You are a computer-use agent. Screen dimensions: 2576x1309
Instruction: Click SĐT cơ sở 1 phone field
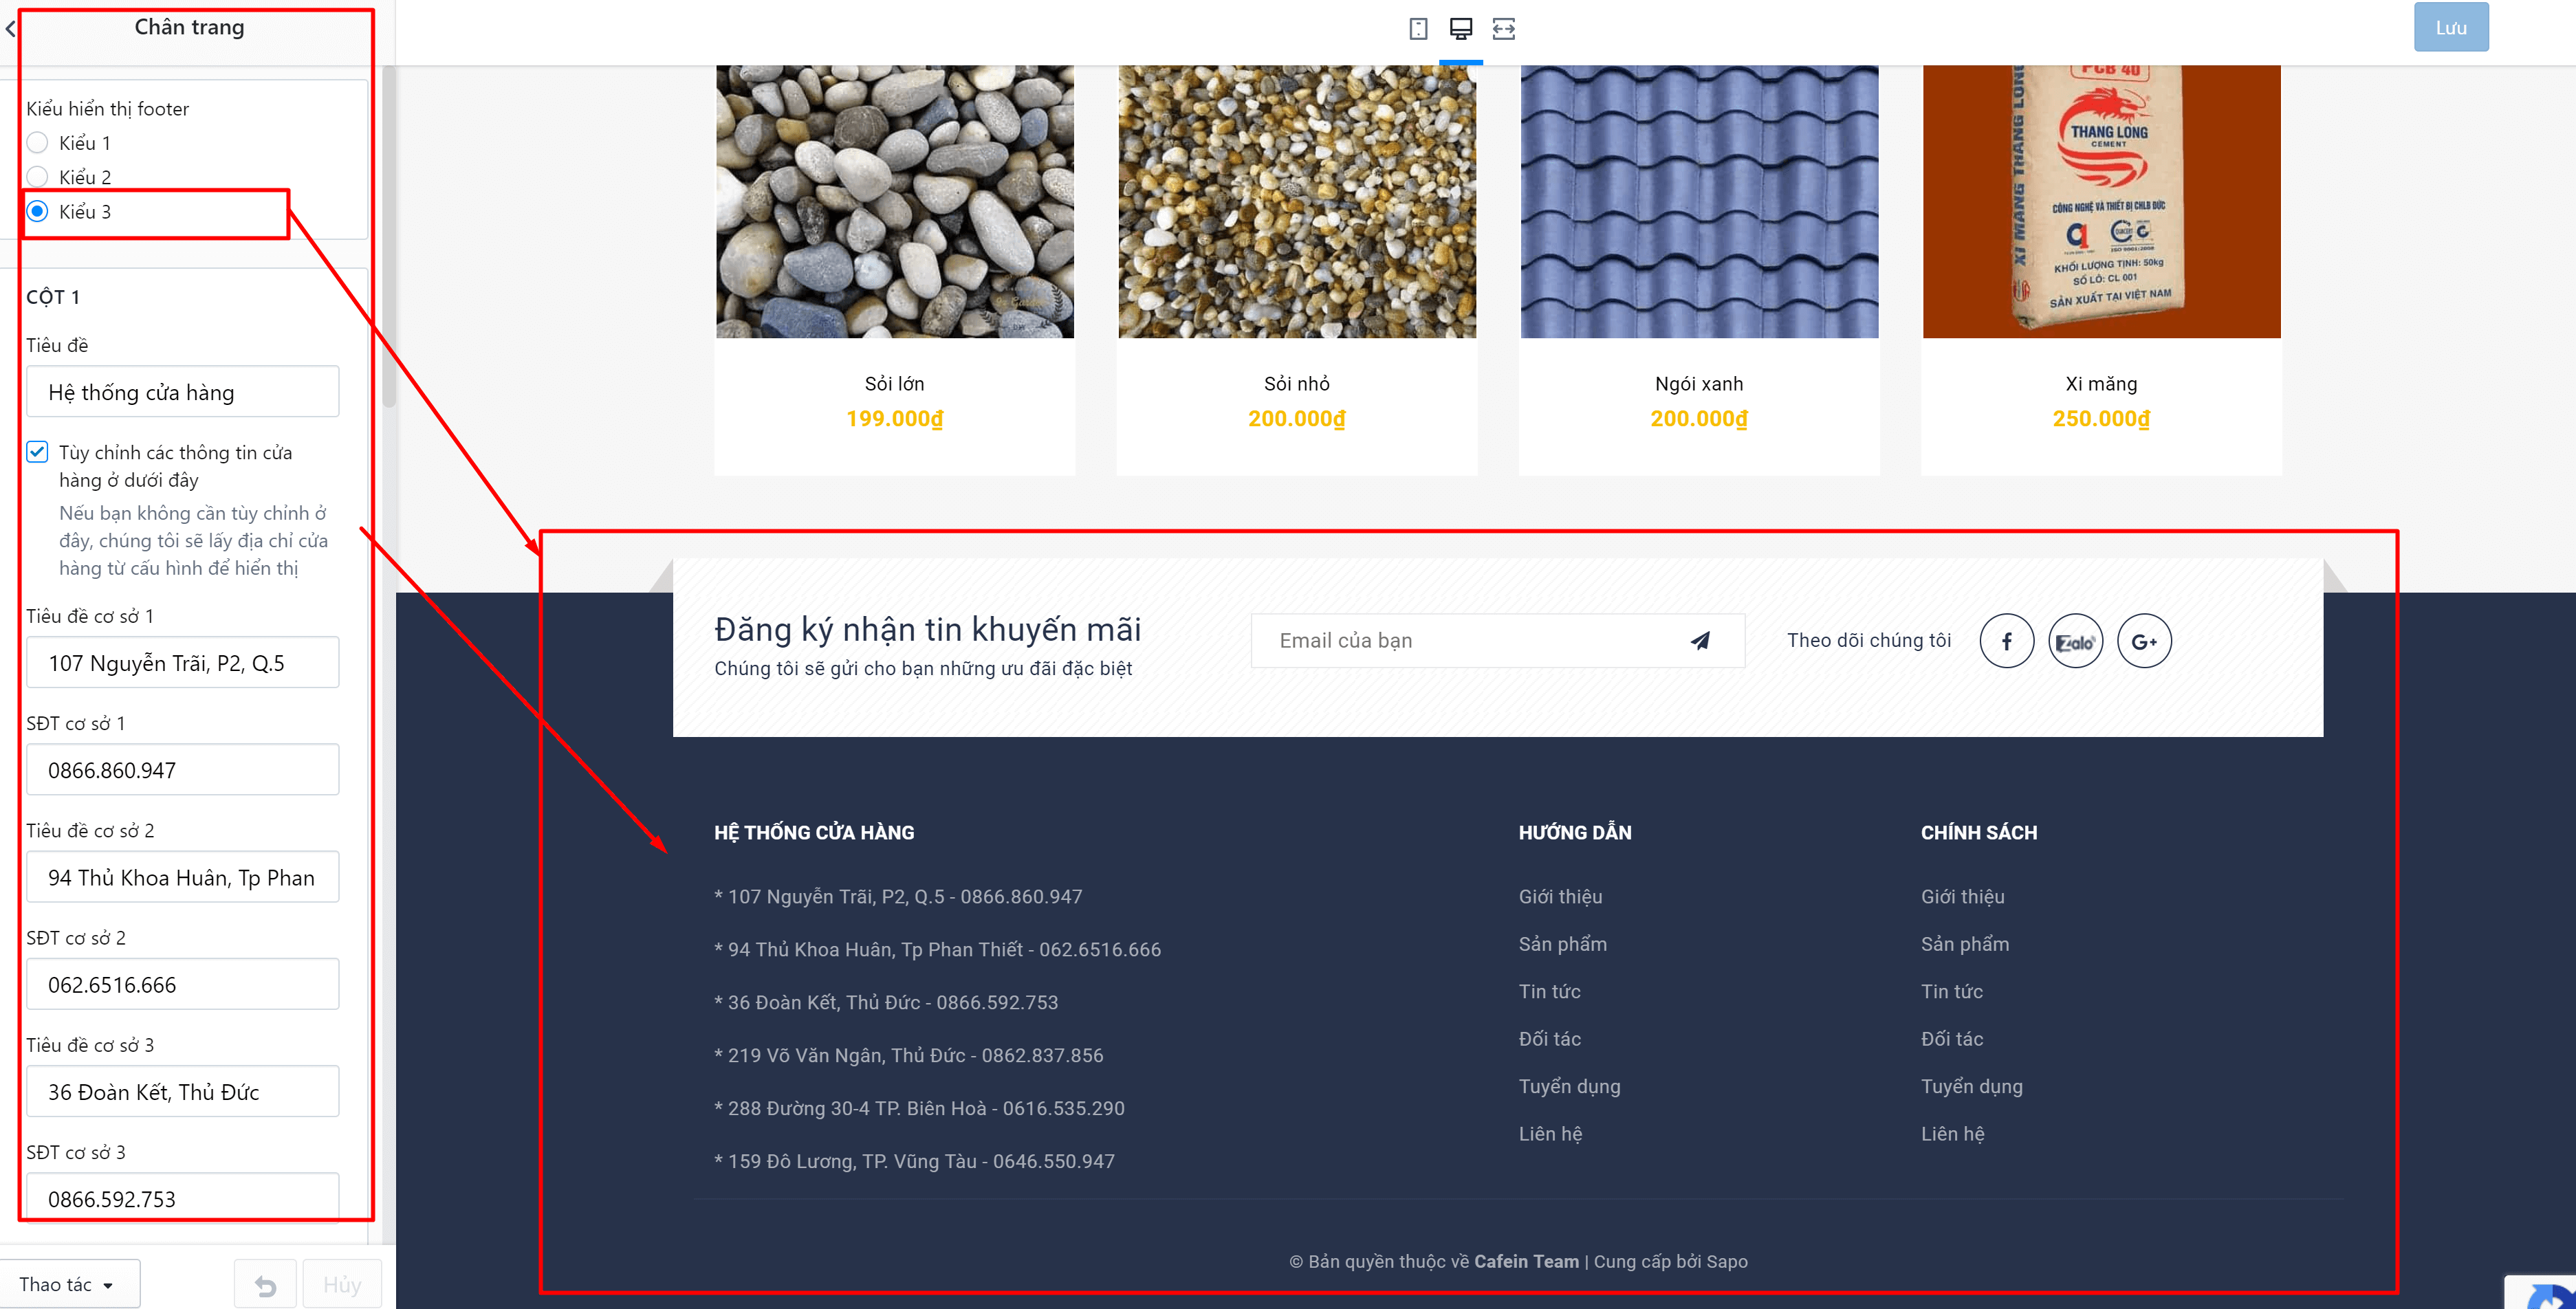click(x=183, y=770)
